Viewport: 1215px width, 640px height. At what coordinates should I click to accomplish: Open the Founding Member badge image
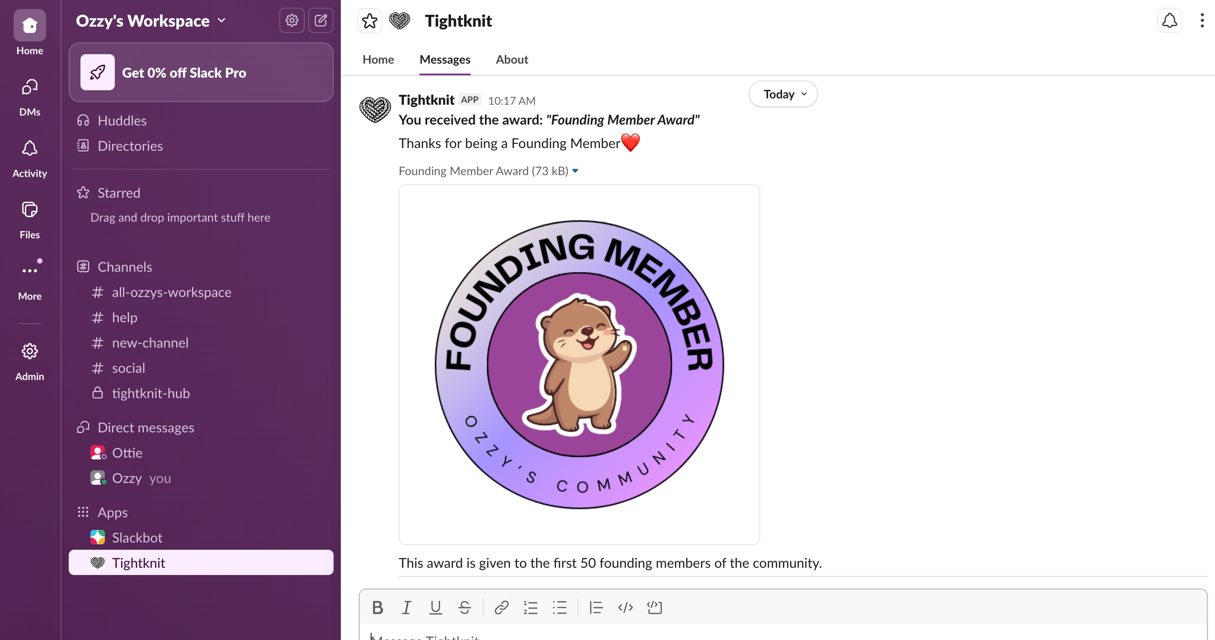point(579,365)
